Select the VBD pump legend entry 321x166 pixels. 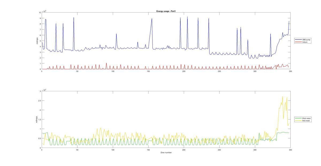pyautogui.click(x=303, y=39)
